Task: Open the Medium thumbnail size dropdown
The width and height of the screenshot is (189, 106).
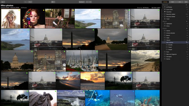Action: click(x=82, y=2)
